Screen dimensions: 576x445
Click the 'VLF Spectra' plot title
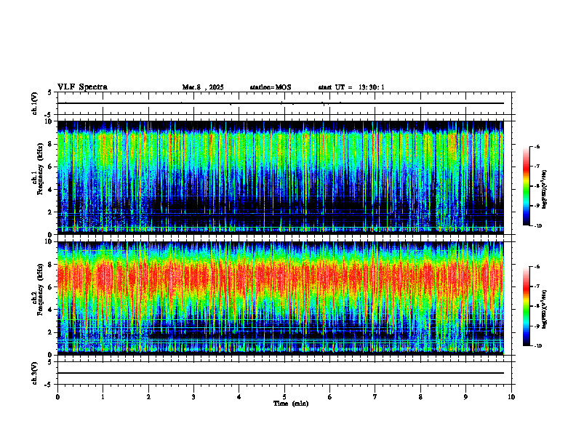pos(82,87)
